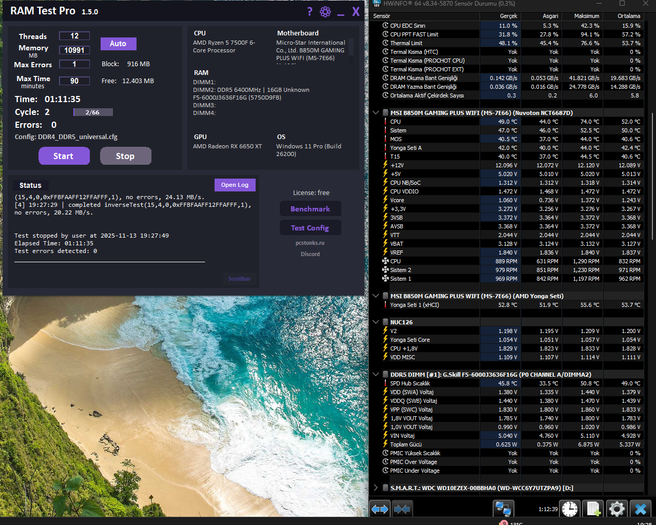The width and height of the screenshot is (656, 525).
Task: Click lightning icon on VDD MISC row
Action: [x=385, y=357]
